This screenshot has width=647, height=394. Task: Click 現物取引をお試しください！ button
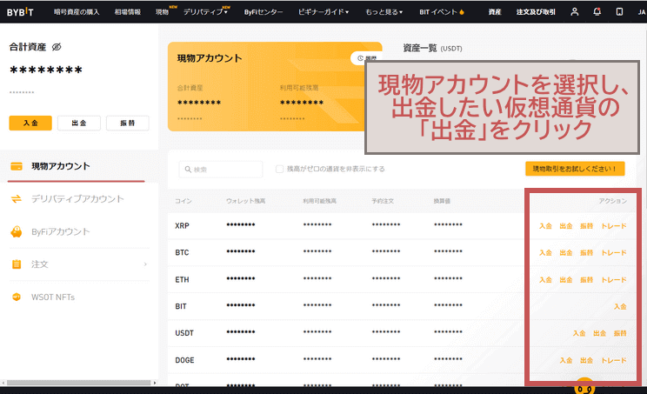coord(575,169)
